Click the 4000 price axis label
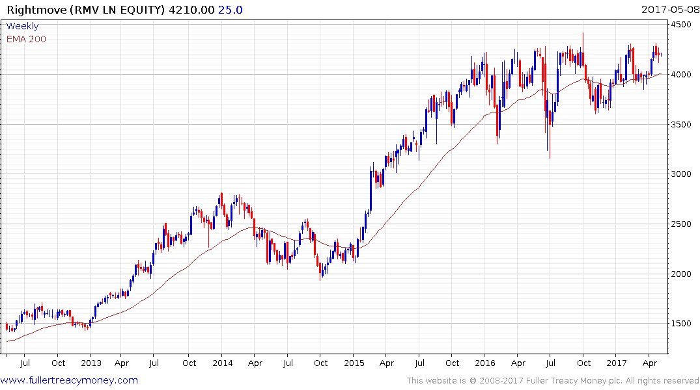 point(681,75)
